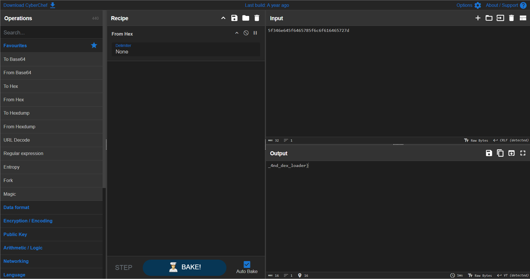Toggle the Auto Bake checkbox

[247, 264]
